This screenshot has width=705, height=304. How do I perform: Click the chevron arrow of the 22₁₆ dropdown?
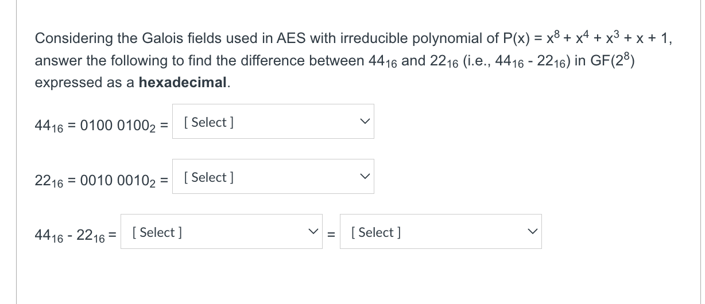[x=363, y=177]
